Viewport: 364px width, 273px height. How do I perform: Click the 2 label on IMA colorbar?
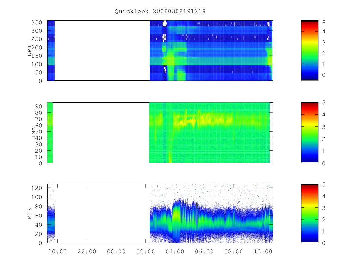pos(324,139)
